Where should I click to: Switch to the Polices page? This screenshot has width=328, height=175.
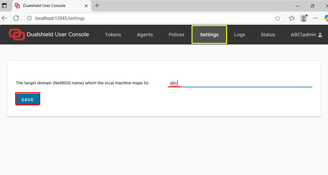176,35
